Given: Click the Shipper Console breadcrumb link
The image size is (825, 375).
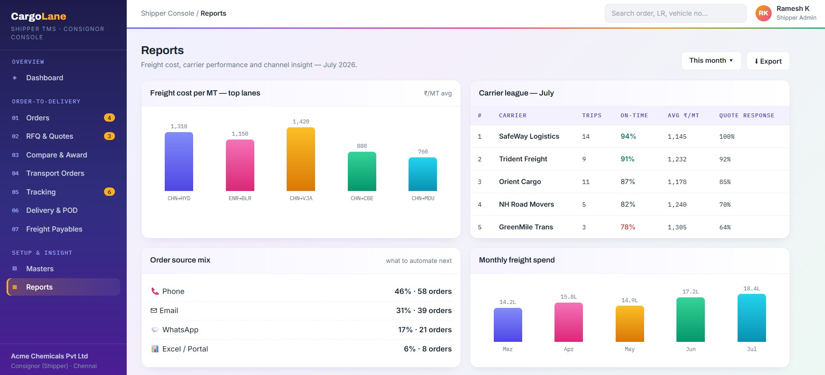Looking at the screenshot, I should click(x=167, y=14).
